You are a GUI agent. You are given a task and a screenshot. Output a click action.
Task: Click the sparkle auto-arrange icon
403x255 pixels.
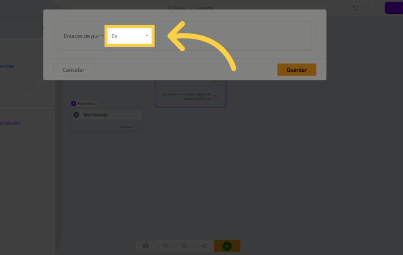tap(204, 246)
